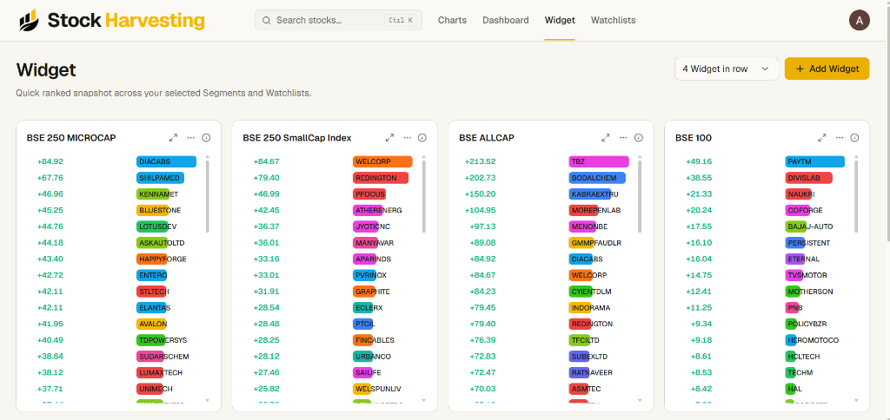Expand the BSE ALLCAP widget fullscreen
Viewport: 890px width, 420px height.
coord(606,138)
